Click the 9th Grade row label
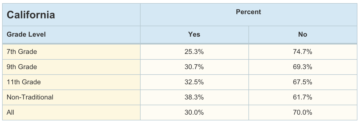Viewport: 359px width, 123px height. [22, 67]
